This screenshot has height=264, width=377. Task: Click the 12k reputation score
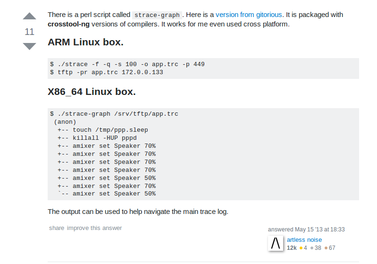[292, 248]
